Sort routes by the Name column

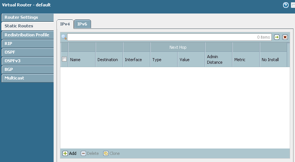[x=81, y=59]
